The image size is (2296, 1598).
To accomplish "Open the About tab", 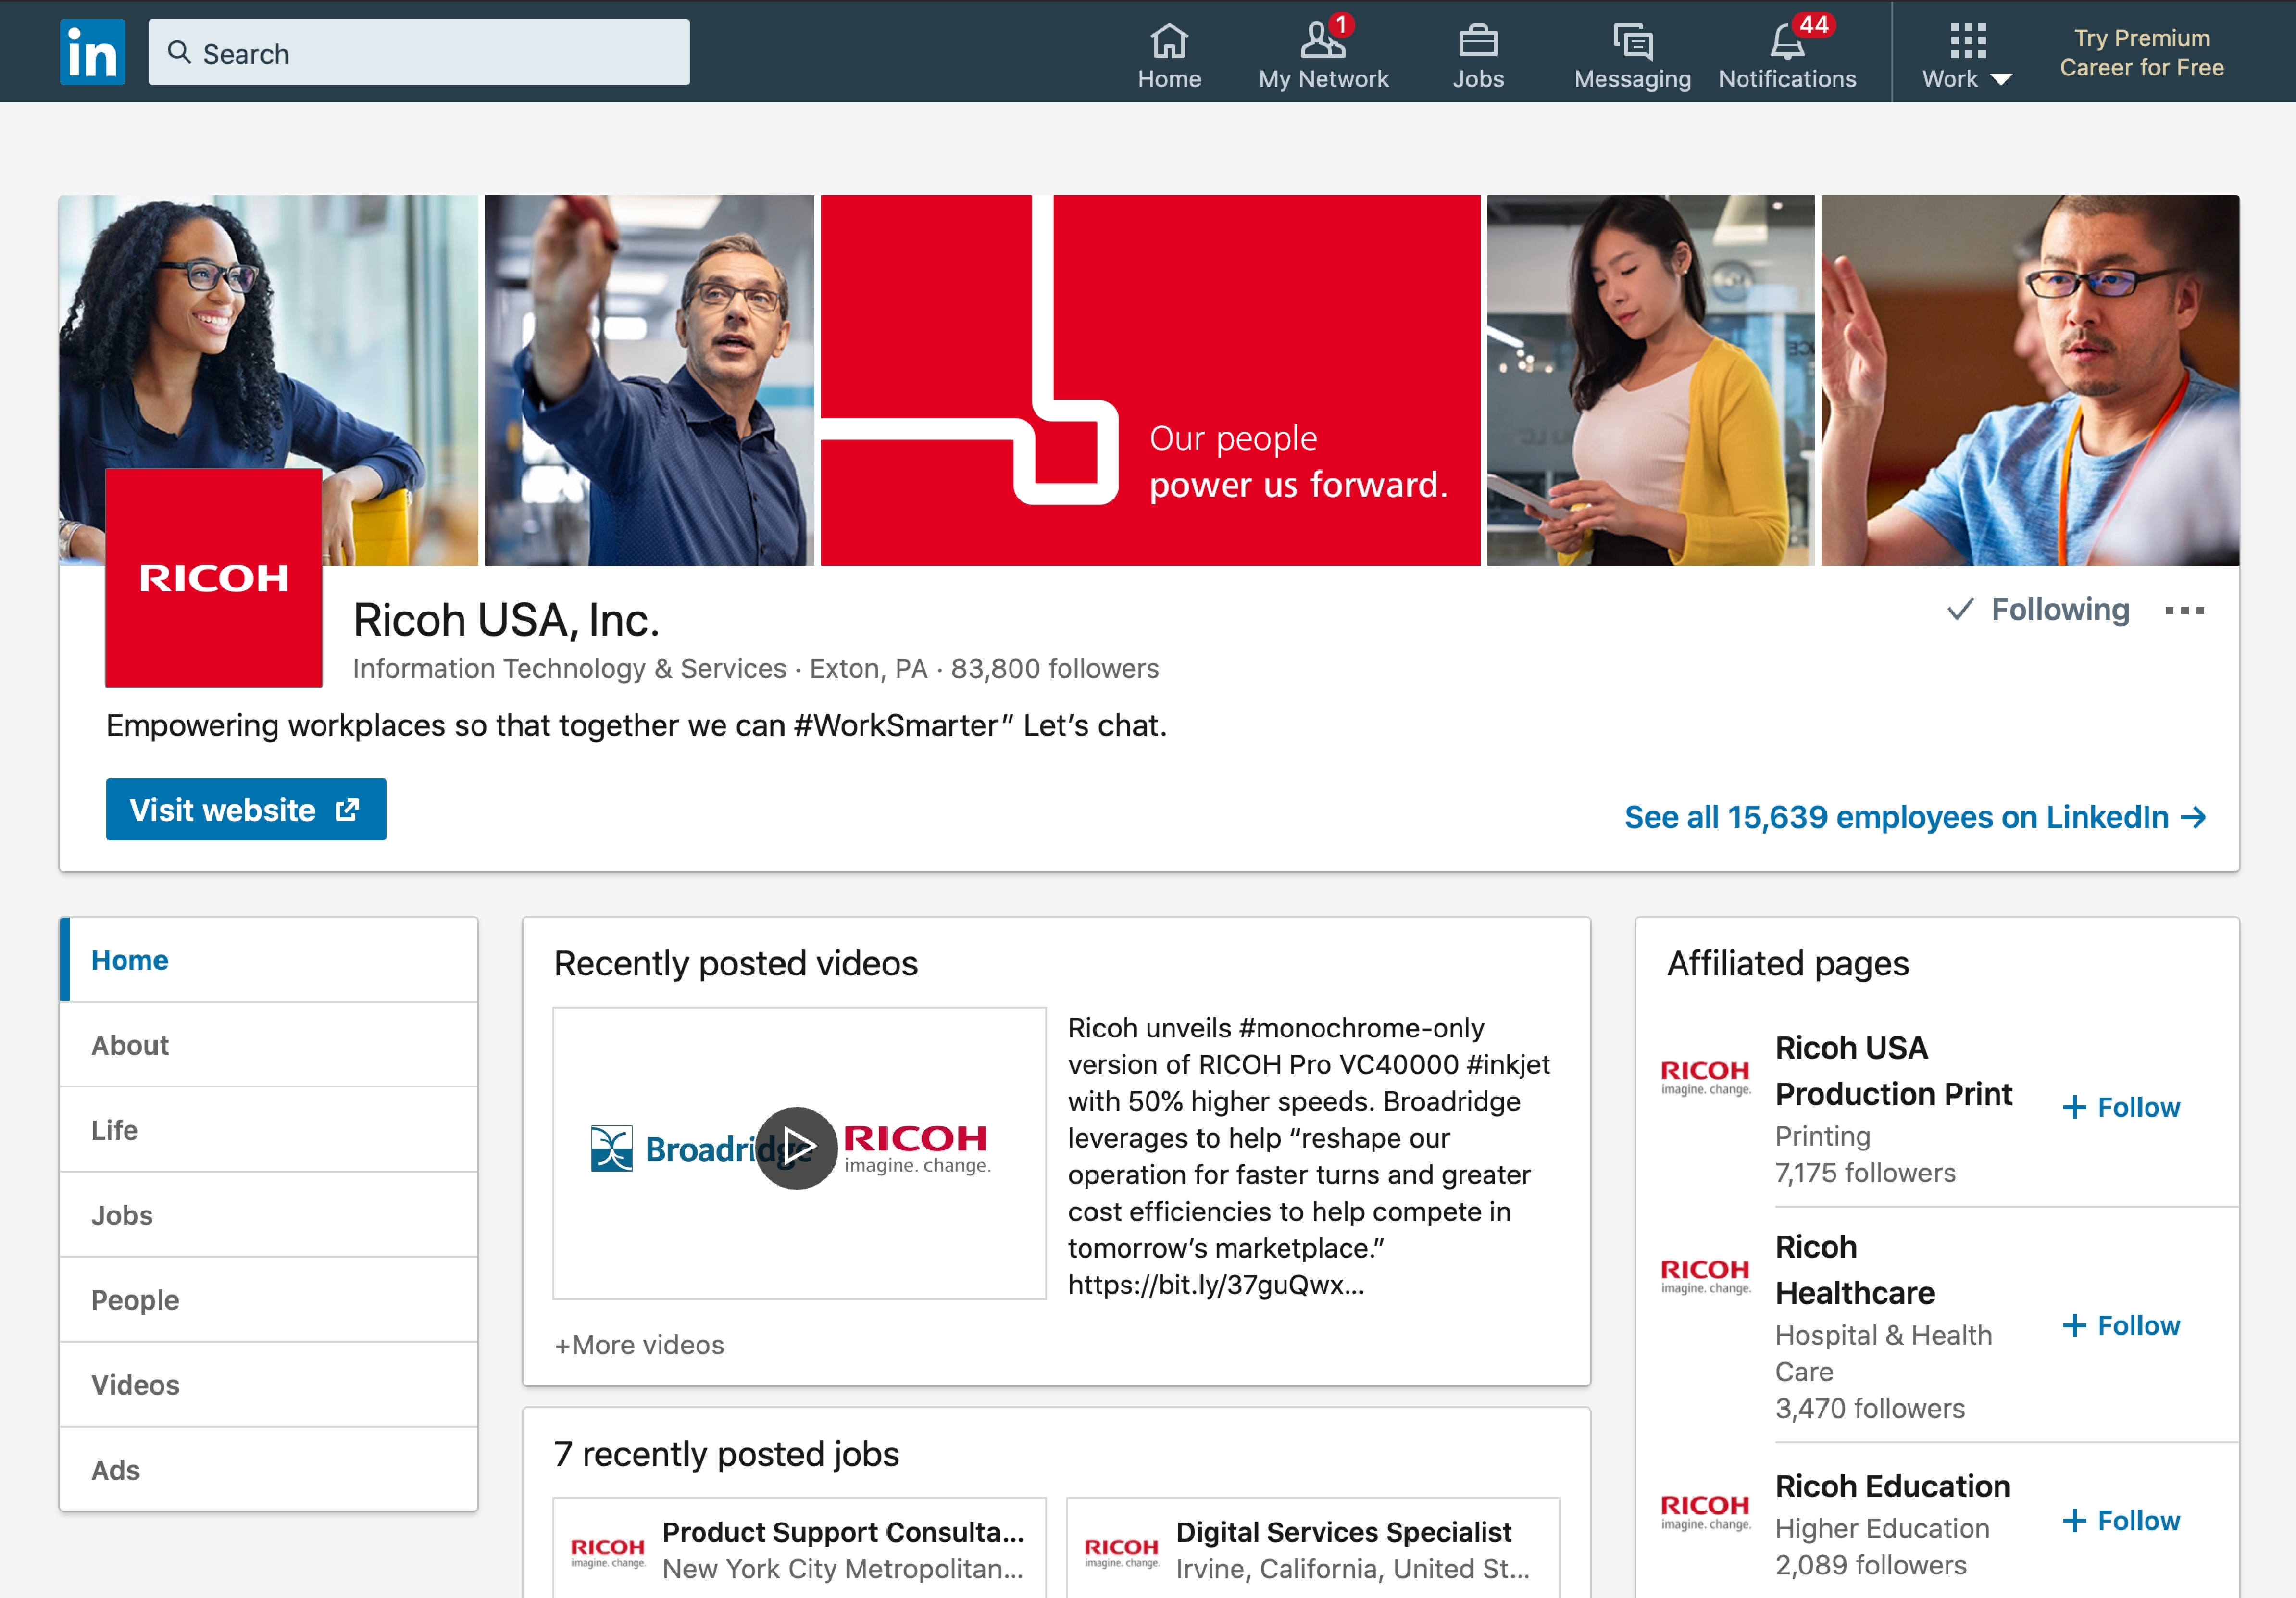I will (268, 1044).
